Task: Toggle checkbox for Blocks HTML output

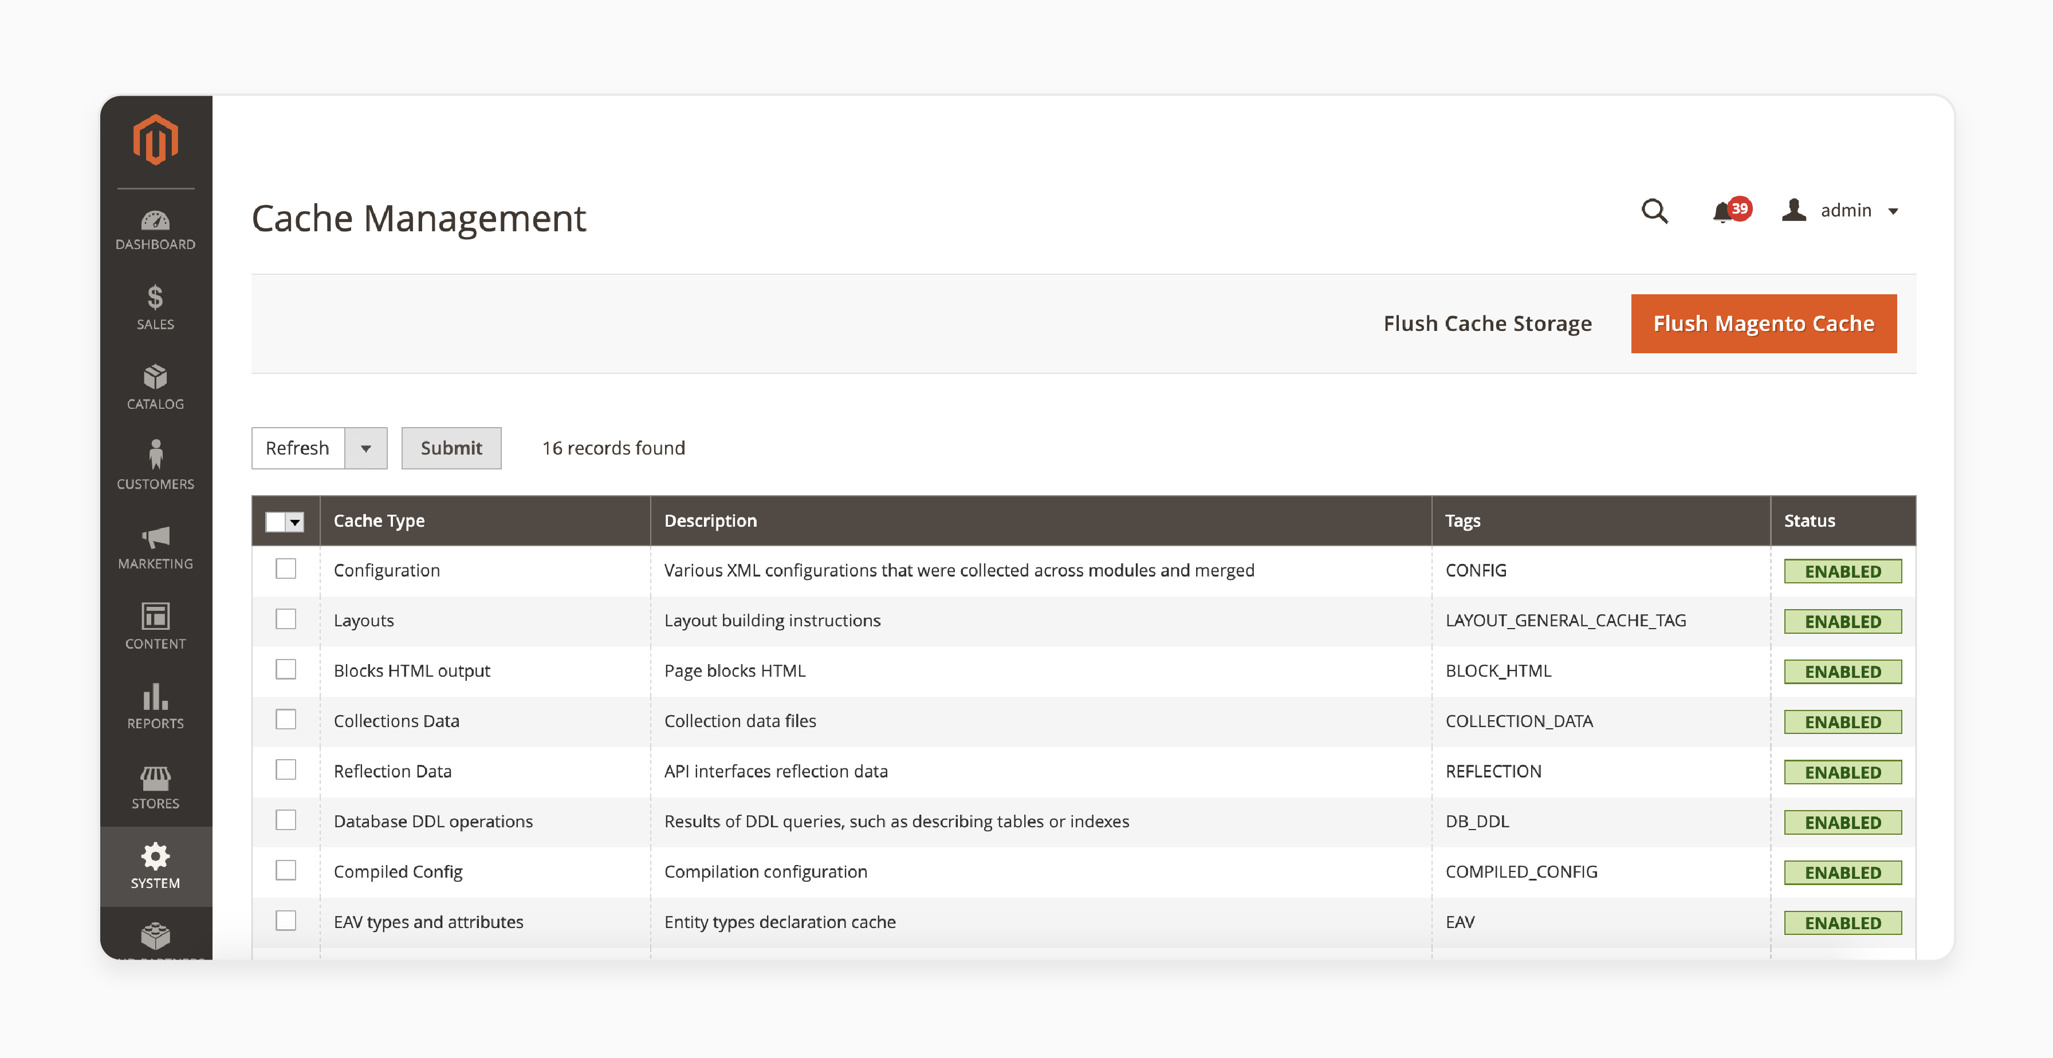Action: [x=285, y=669]
